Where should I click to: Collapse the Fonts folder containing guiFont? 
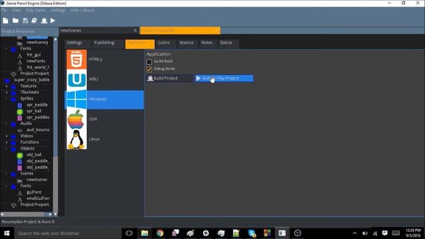[x=7, y=186]
